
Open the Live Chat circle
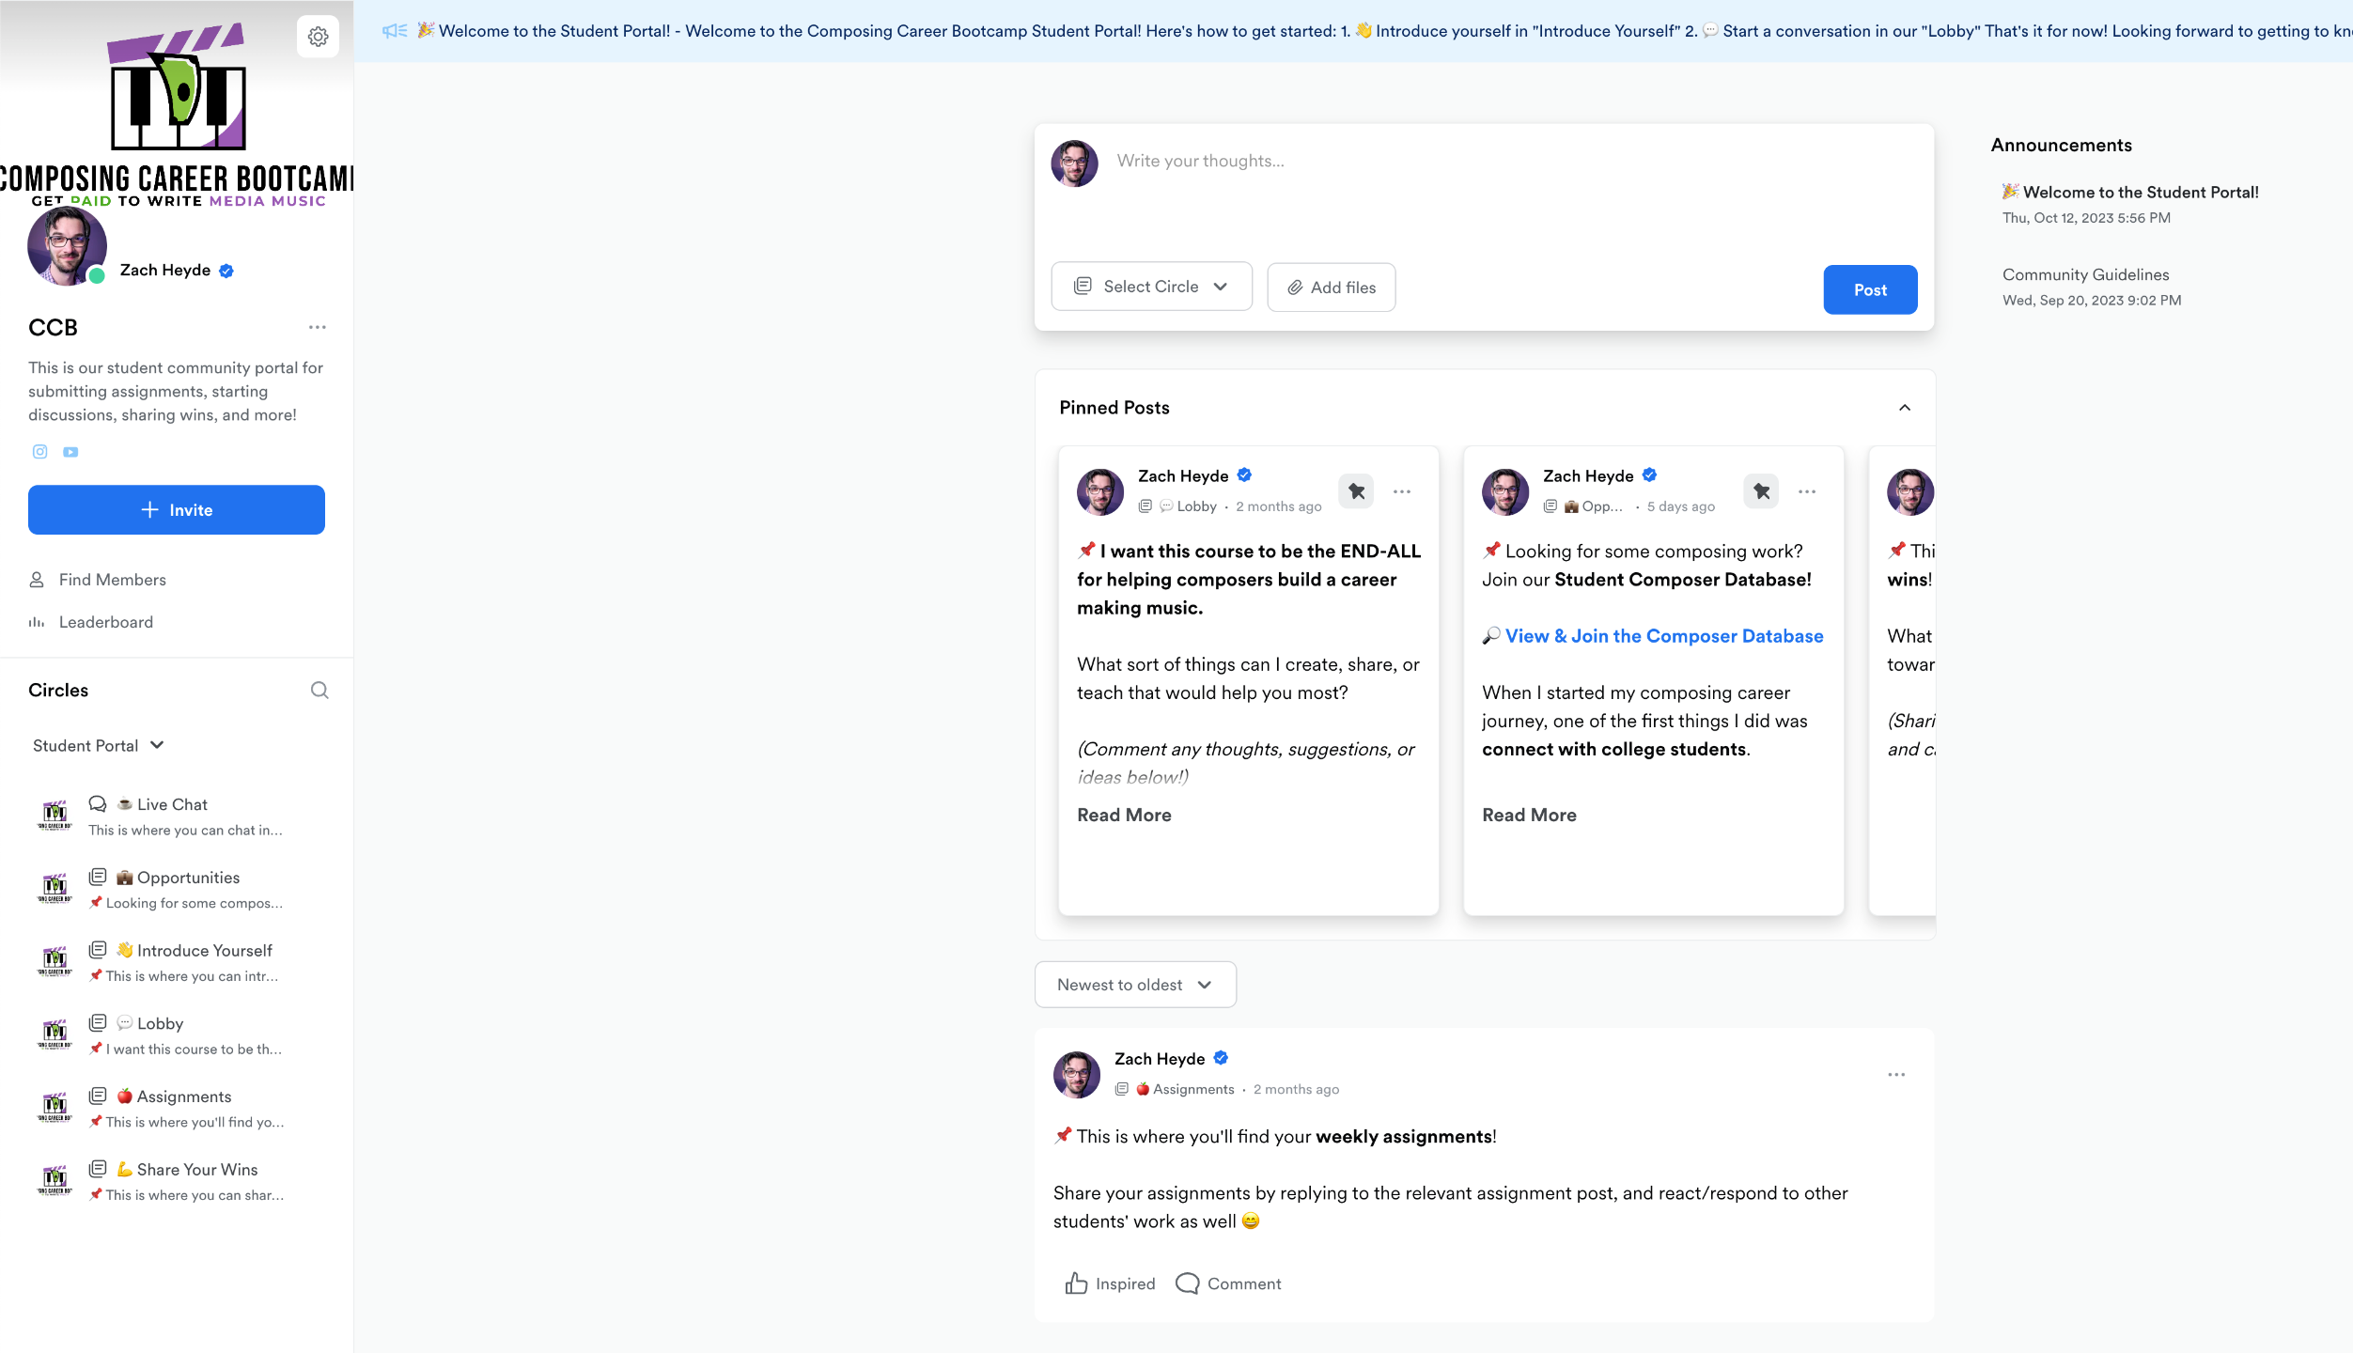click(172, 804)
